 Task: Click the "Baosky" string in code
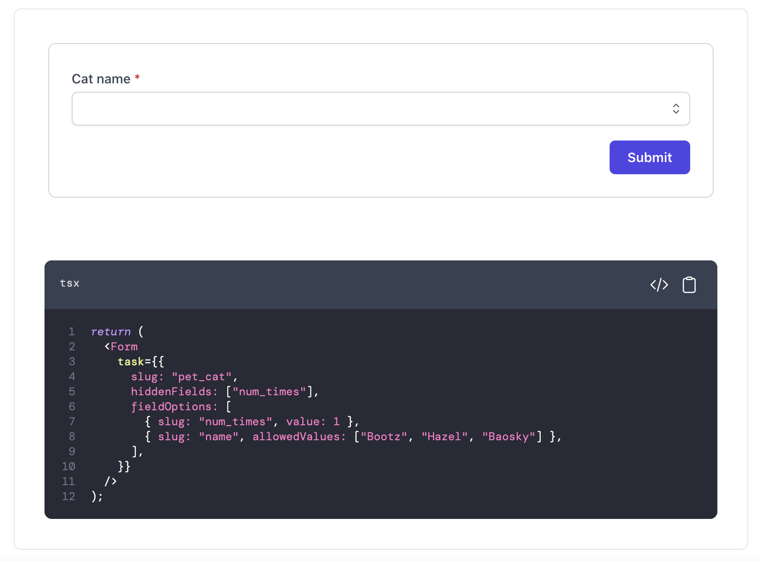tap(509, 436)
